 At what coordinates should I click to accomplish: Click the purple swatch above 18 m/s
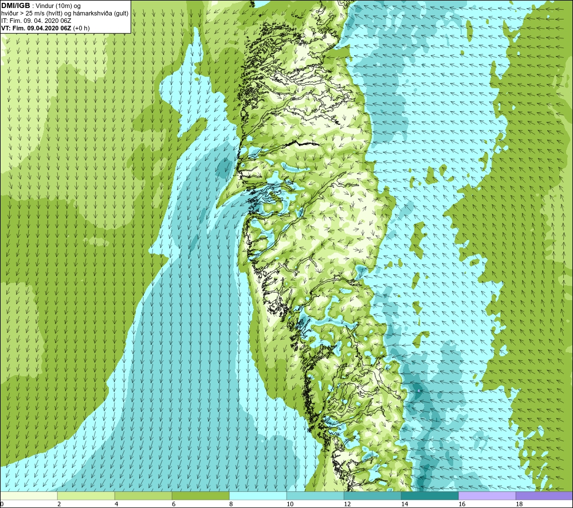click(x=544, y=496)
